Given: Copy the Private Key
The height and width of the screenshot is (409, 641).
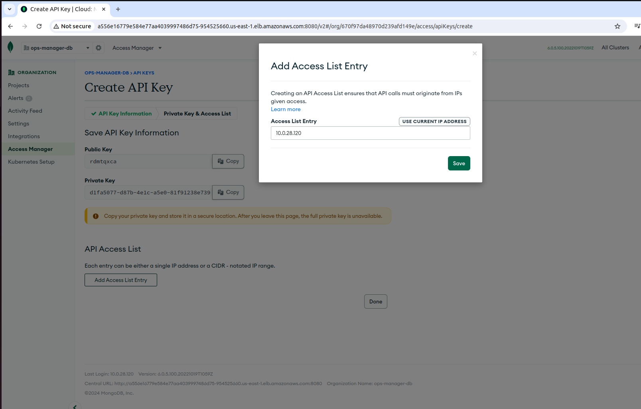Looking at the screenshot, I should tap(228, 192).
